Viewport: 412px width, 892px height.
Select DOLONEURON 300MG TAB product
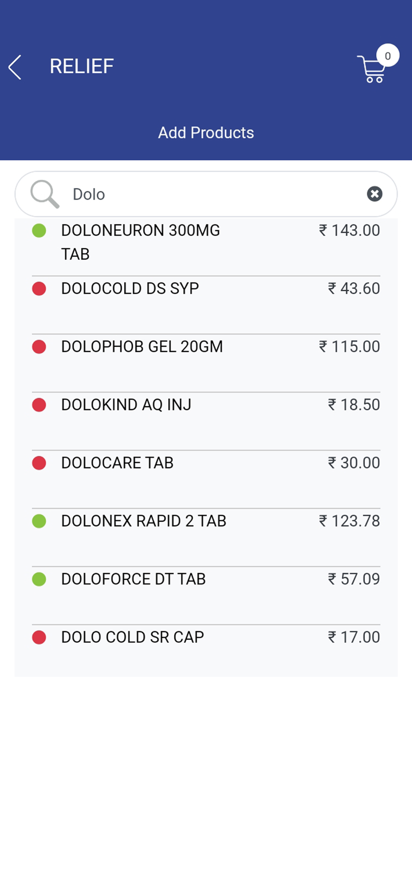click(x=140, y=242)
